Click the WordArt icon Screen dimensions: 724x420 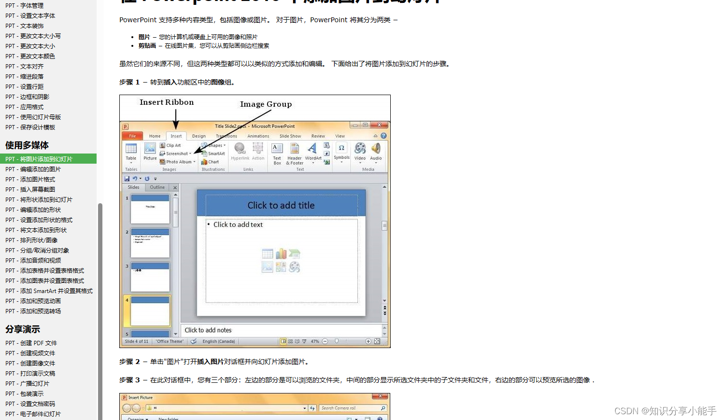[313, 148]
